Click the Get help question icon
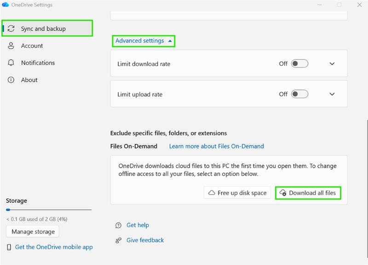Screen dimensions: 368x265 (118, 225)
